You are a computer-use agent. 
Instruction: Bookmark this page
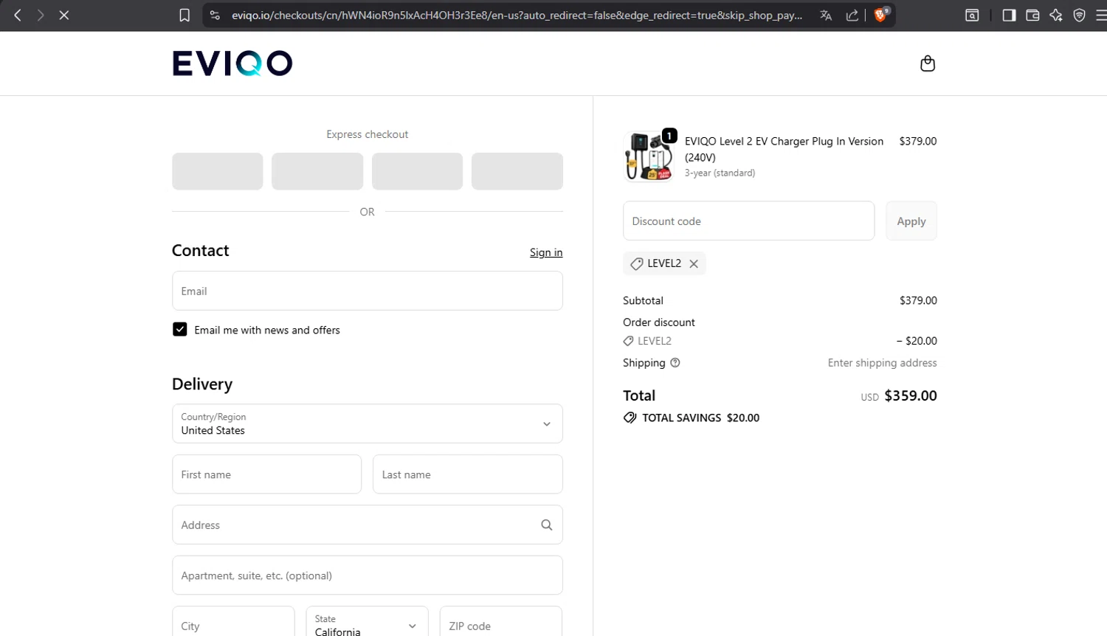pyautogui.click(x=184, y=15)
